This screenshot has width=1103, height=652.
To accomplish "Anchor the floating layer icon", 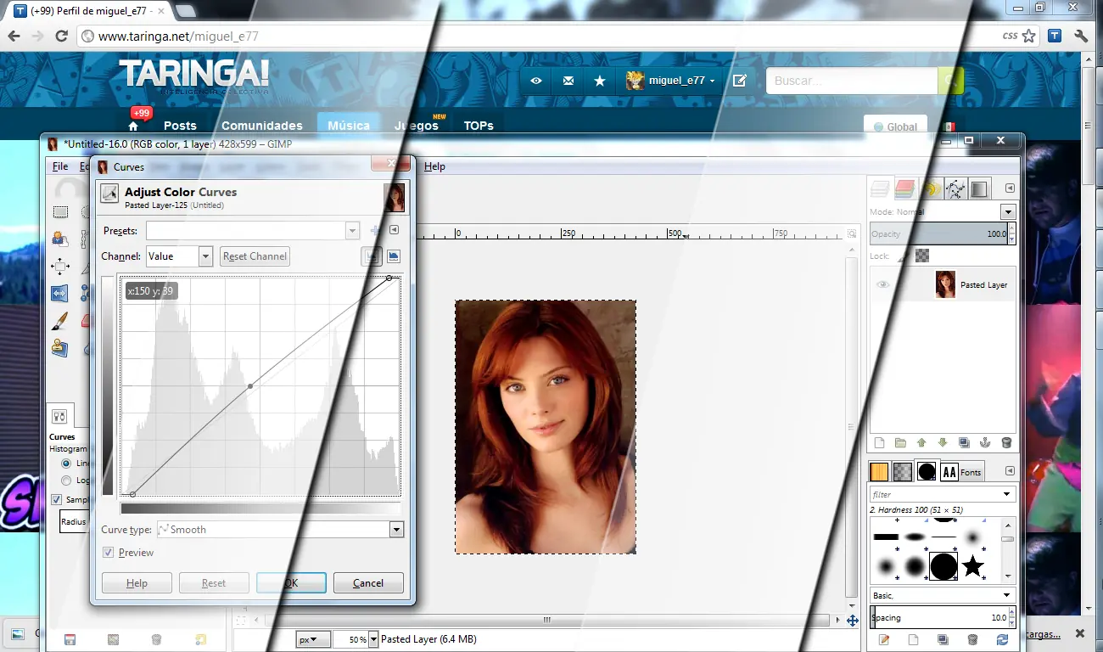I will pos(985,442).
